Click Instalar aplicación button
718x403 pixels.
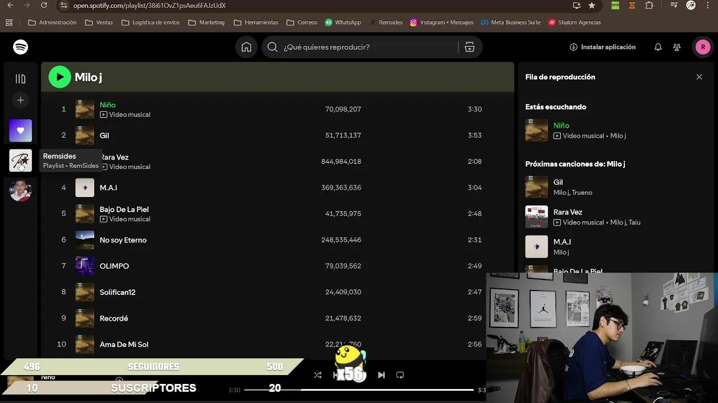602,47
